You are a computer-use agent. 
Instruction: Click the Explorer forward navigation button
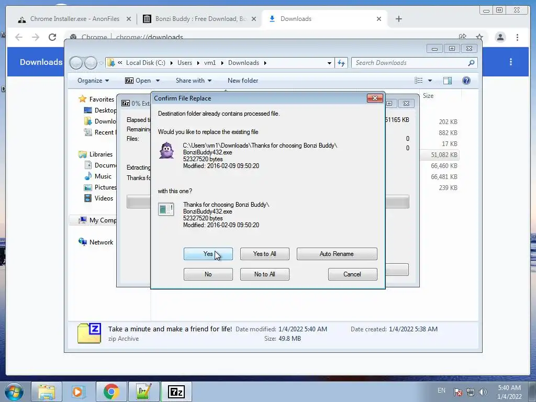click(91, 63)
